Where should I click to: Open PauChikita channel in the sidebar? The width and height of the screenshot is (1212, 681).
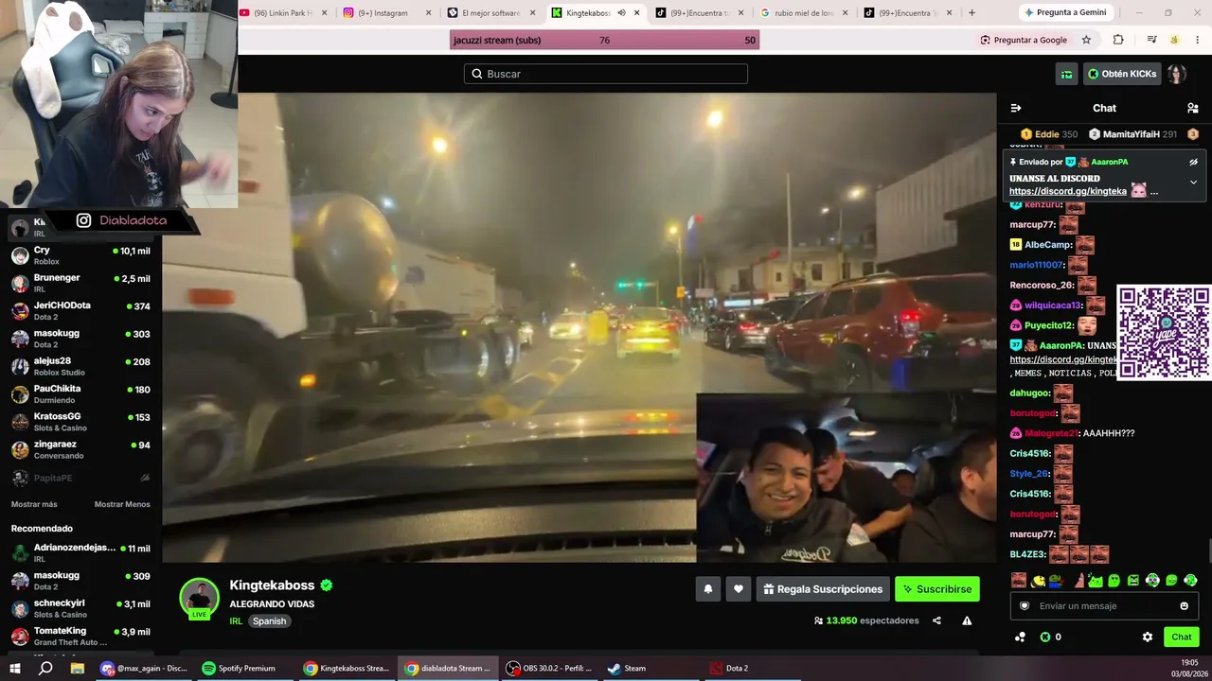(80, 393)
